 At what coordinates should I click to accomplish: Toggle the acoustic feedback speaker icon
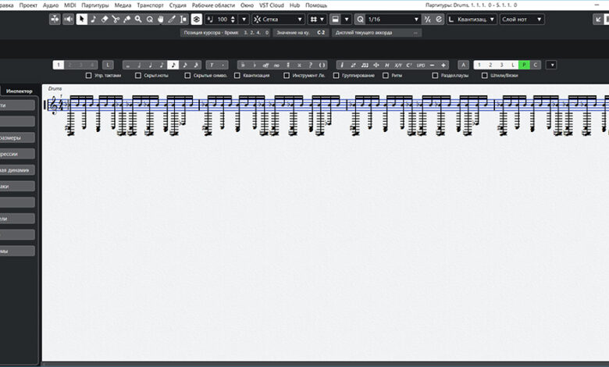(x=69, y=19)
